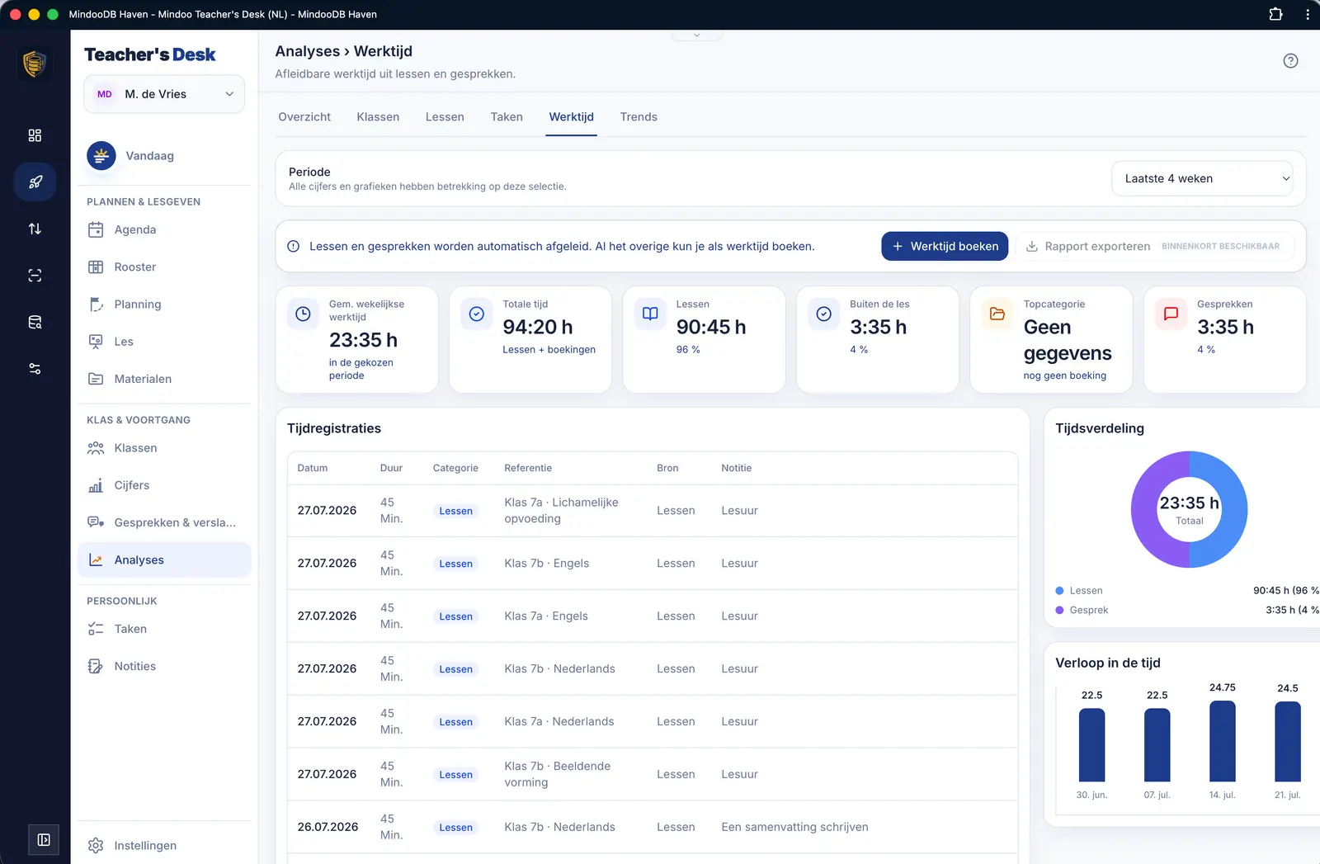Open the help question mark icon
This screenshot has height=864, width=1320.
click(x=1290, y=60)
